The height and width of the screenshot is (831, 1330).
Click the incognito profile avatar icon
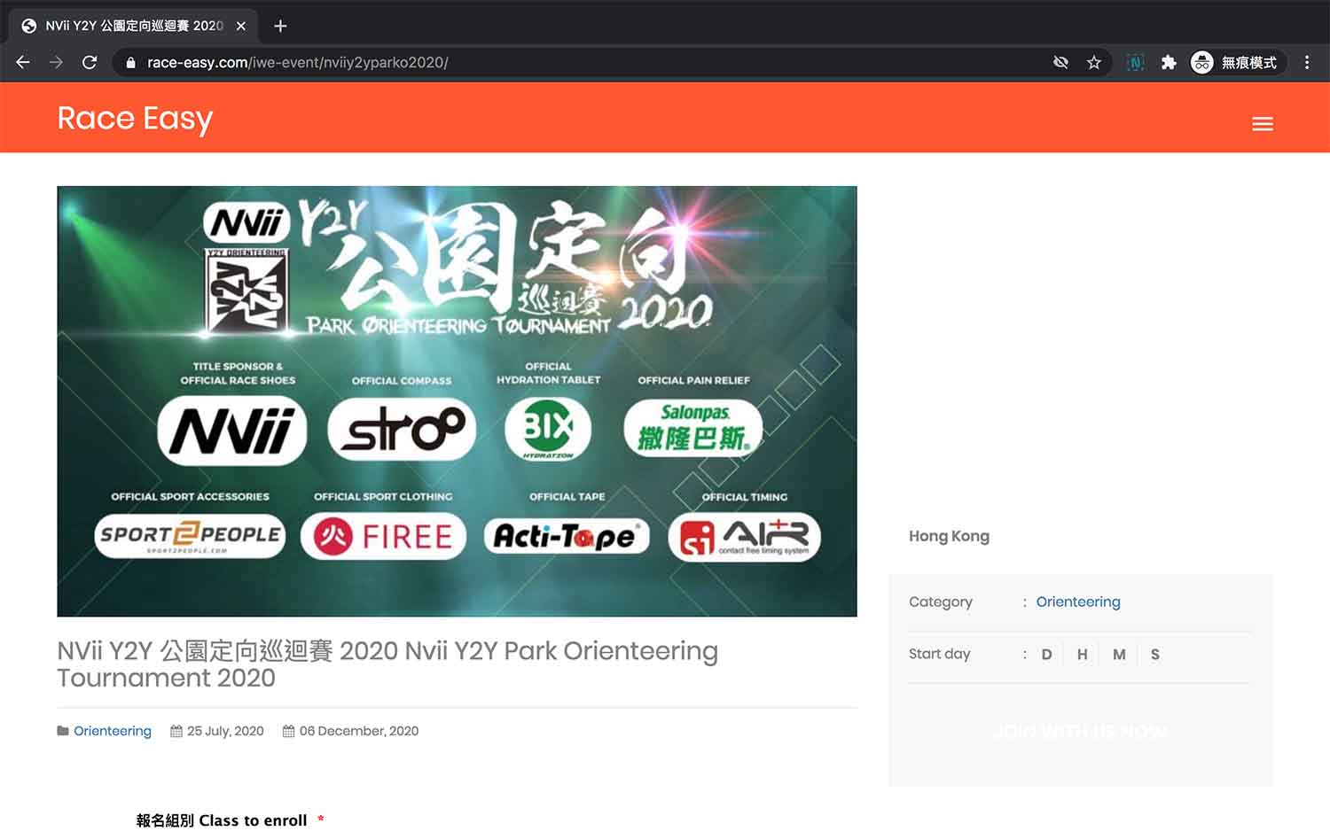[x=1201, y=62]
